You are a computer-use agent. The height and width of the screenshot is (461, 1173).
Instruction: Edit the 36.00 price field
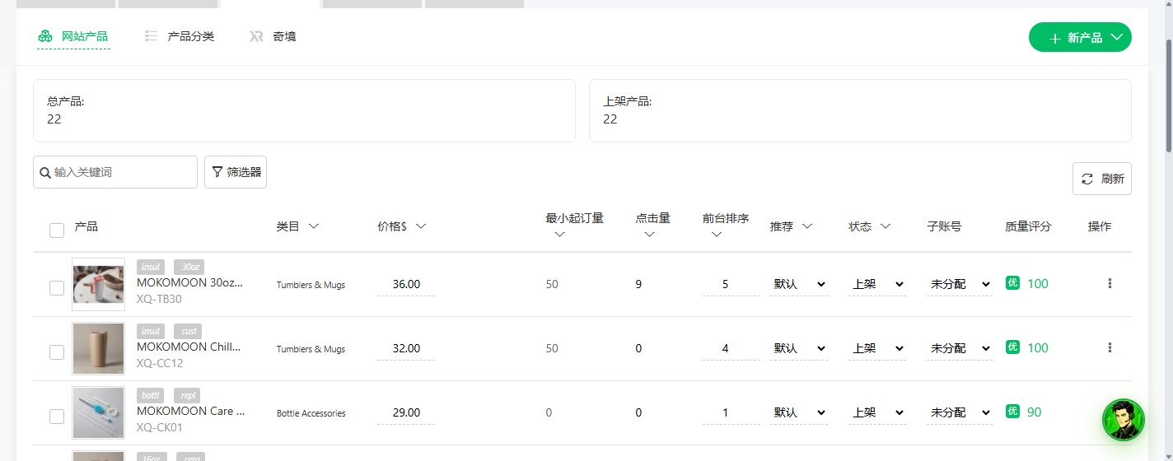click(x=406, y=284)
